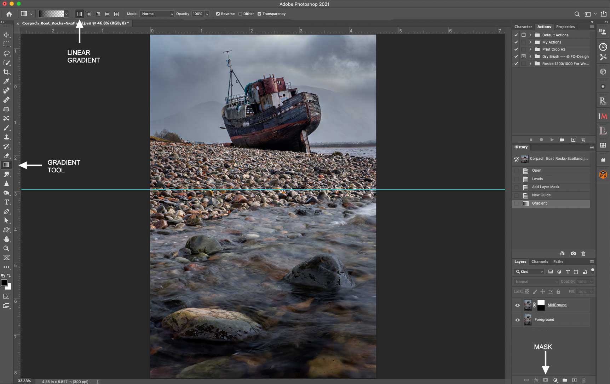Click the Linear Gradient style icon
610x384 pixels.
click(x=80, y=14)
